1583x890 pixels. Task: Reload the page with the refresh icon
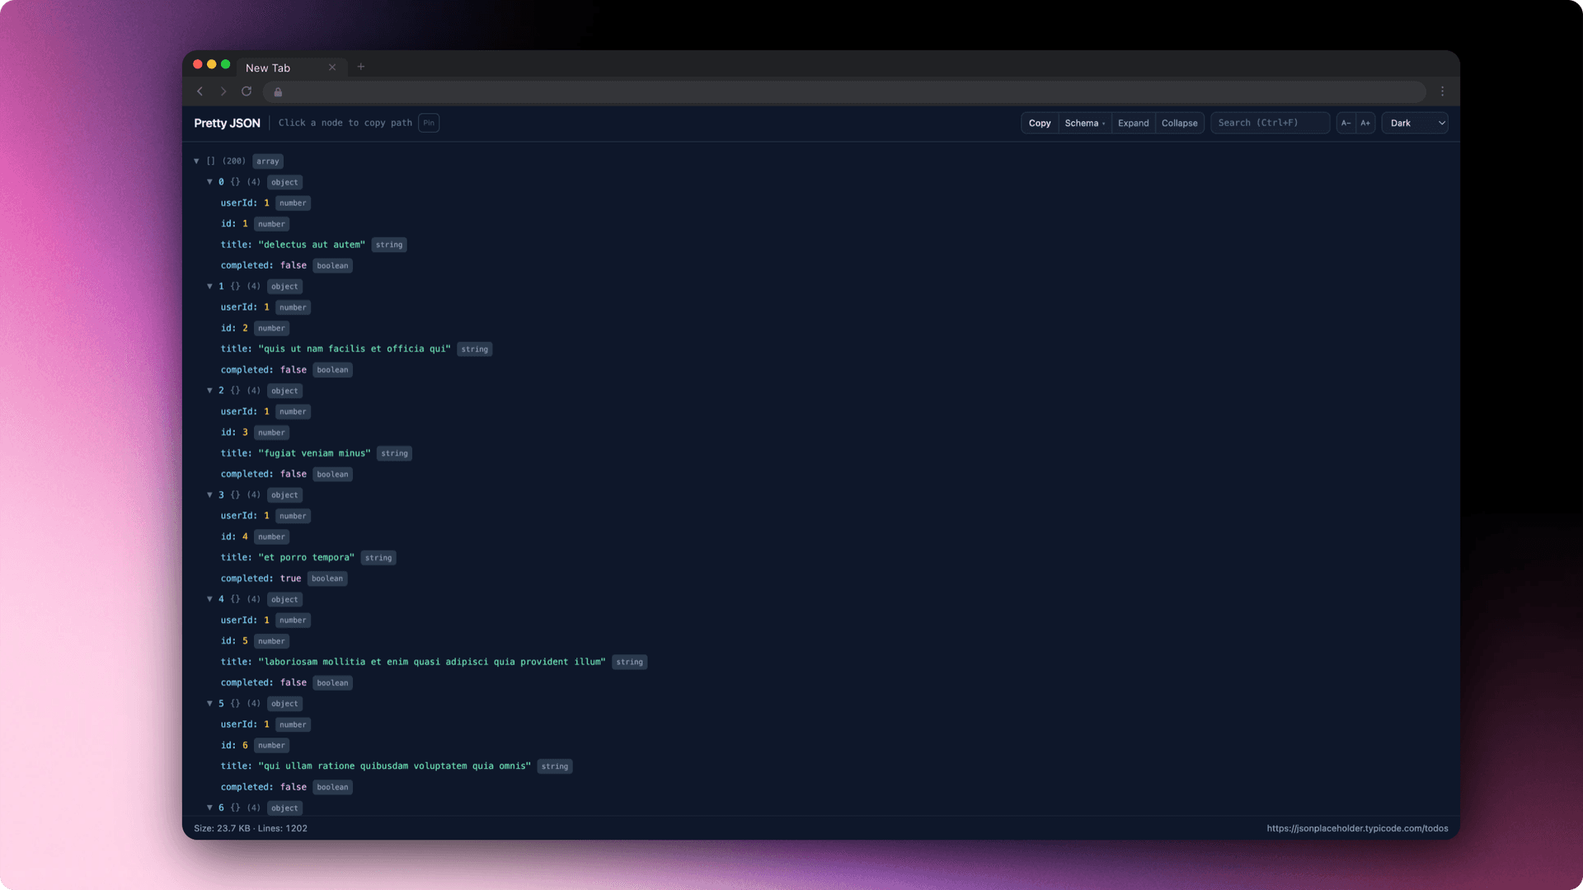(247, 91)
